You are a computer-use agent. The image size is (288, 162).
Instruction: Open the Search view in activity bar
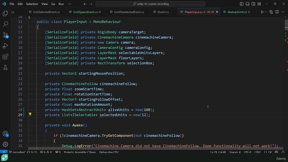5,24
